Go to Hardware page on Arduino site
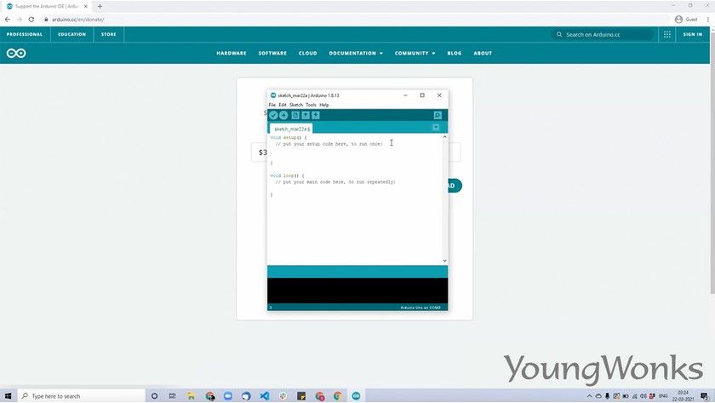 [232, 54]
